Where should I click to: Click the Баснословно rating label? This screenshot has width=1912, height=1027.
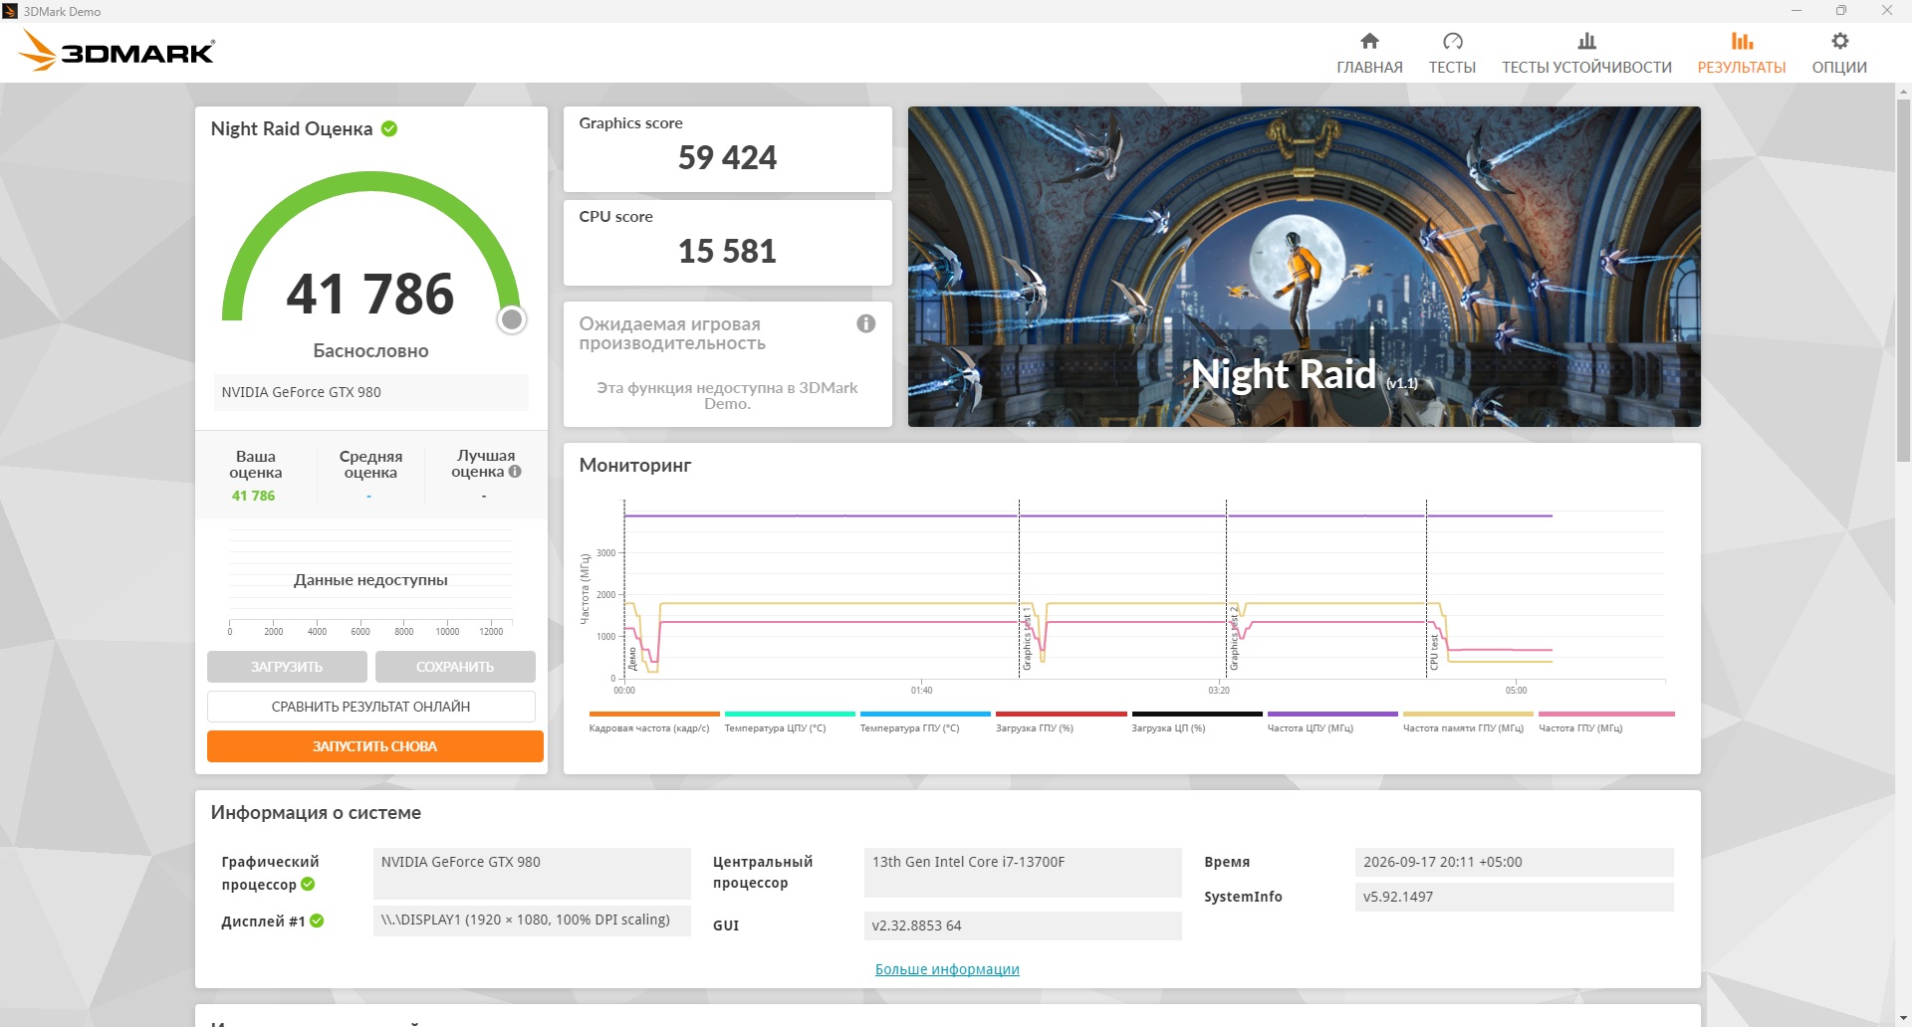point(370,350)
